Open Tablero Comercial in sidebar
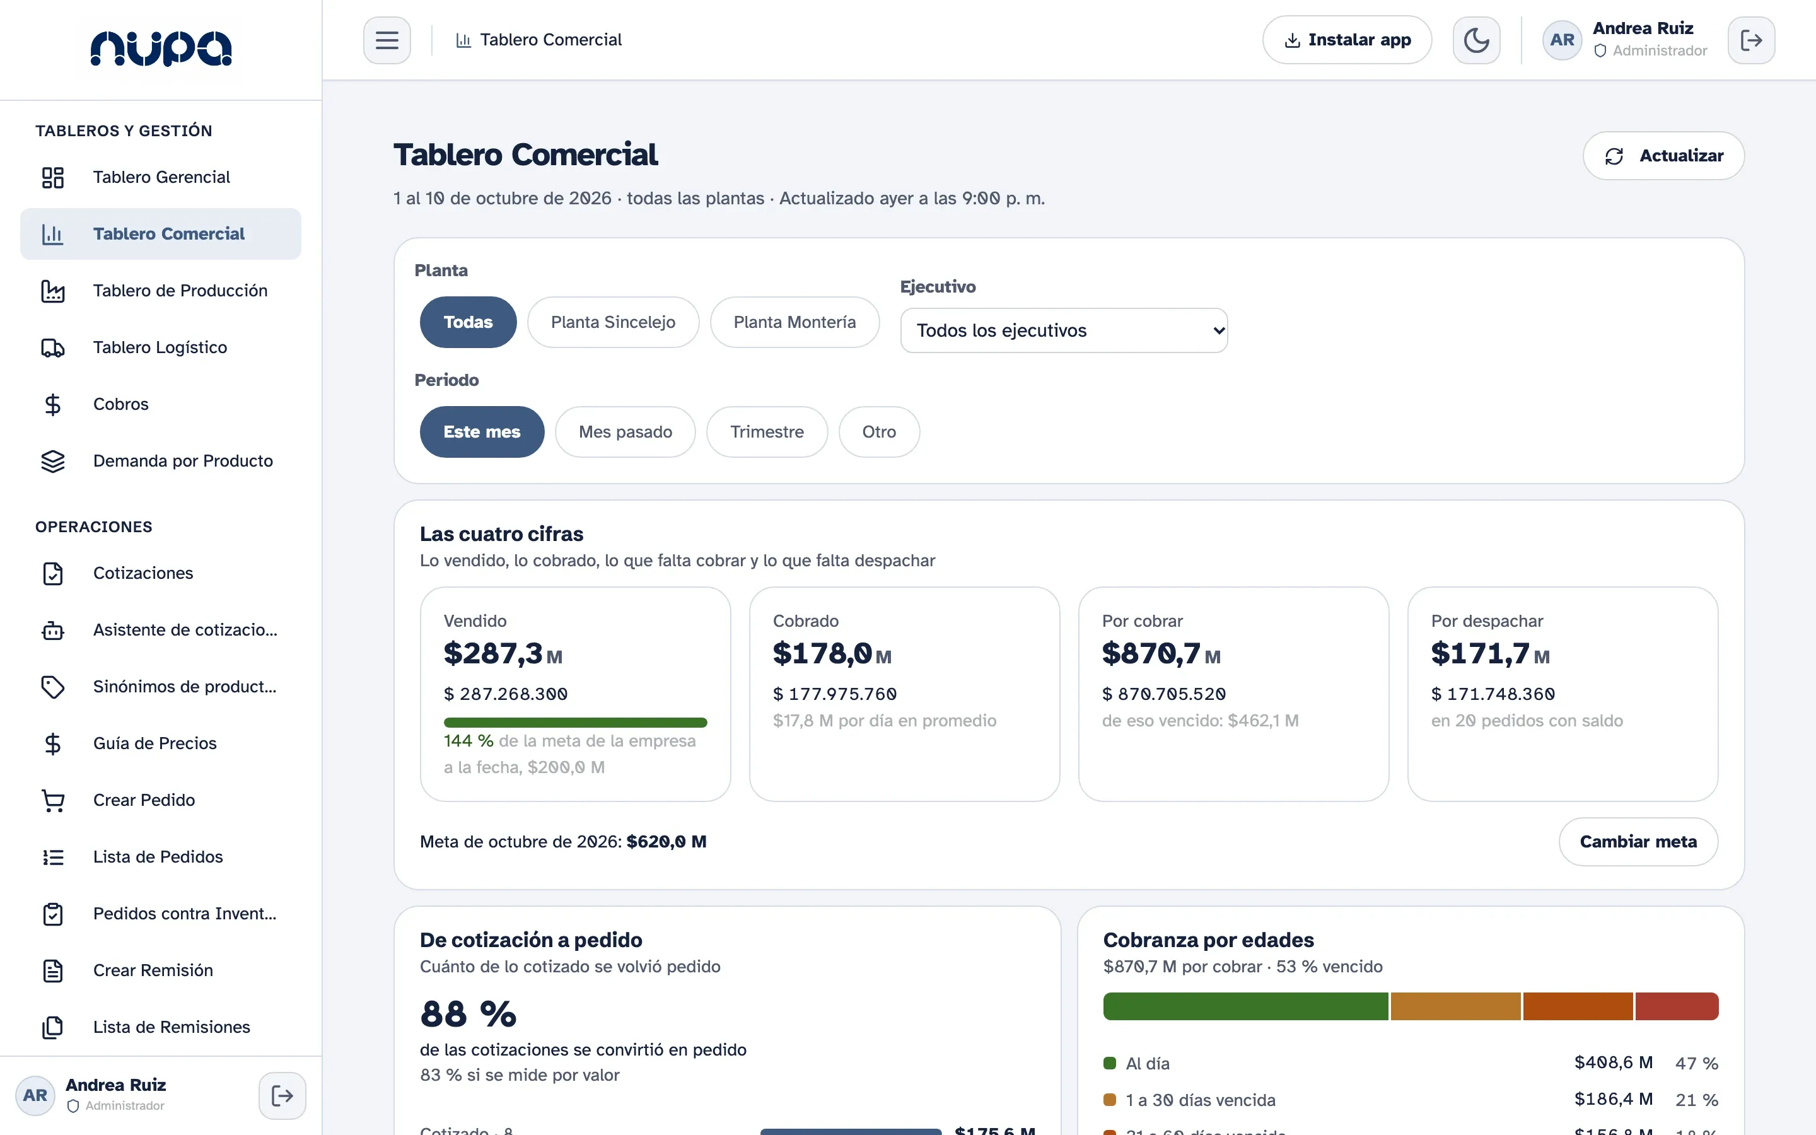1816x1135 pixels. point(161,233)
